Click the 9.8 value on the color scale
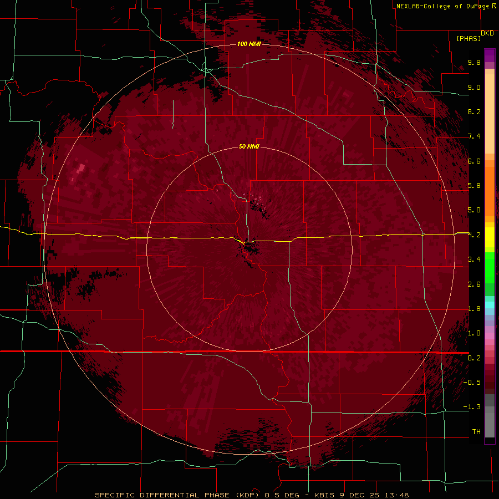499x499 pixels. pyautogui.click(x=474, y=62)
